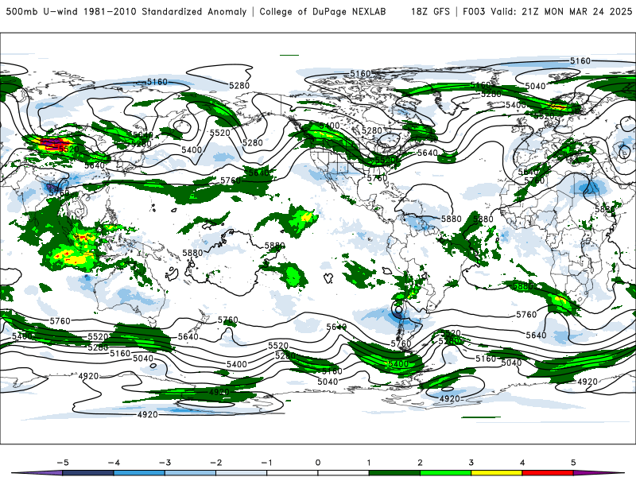Click the '500mb U-wind 1981-2010 Standardized Anomaly' title
Screen dimensions: 636x477
pyautogui.click(x=126, y=12)
